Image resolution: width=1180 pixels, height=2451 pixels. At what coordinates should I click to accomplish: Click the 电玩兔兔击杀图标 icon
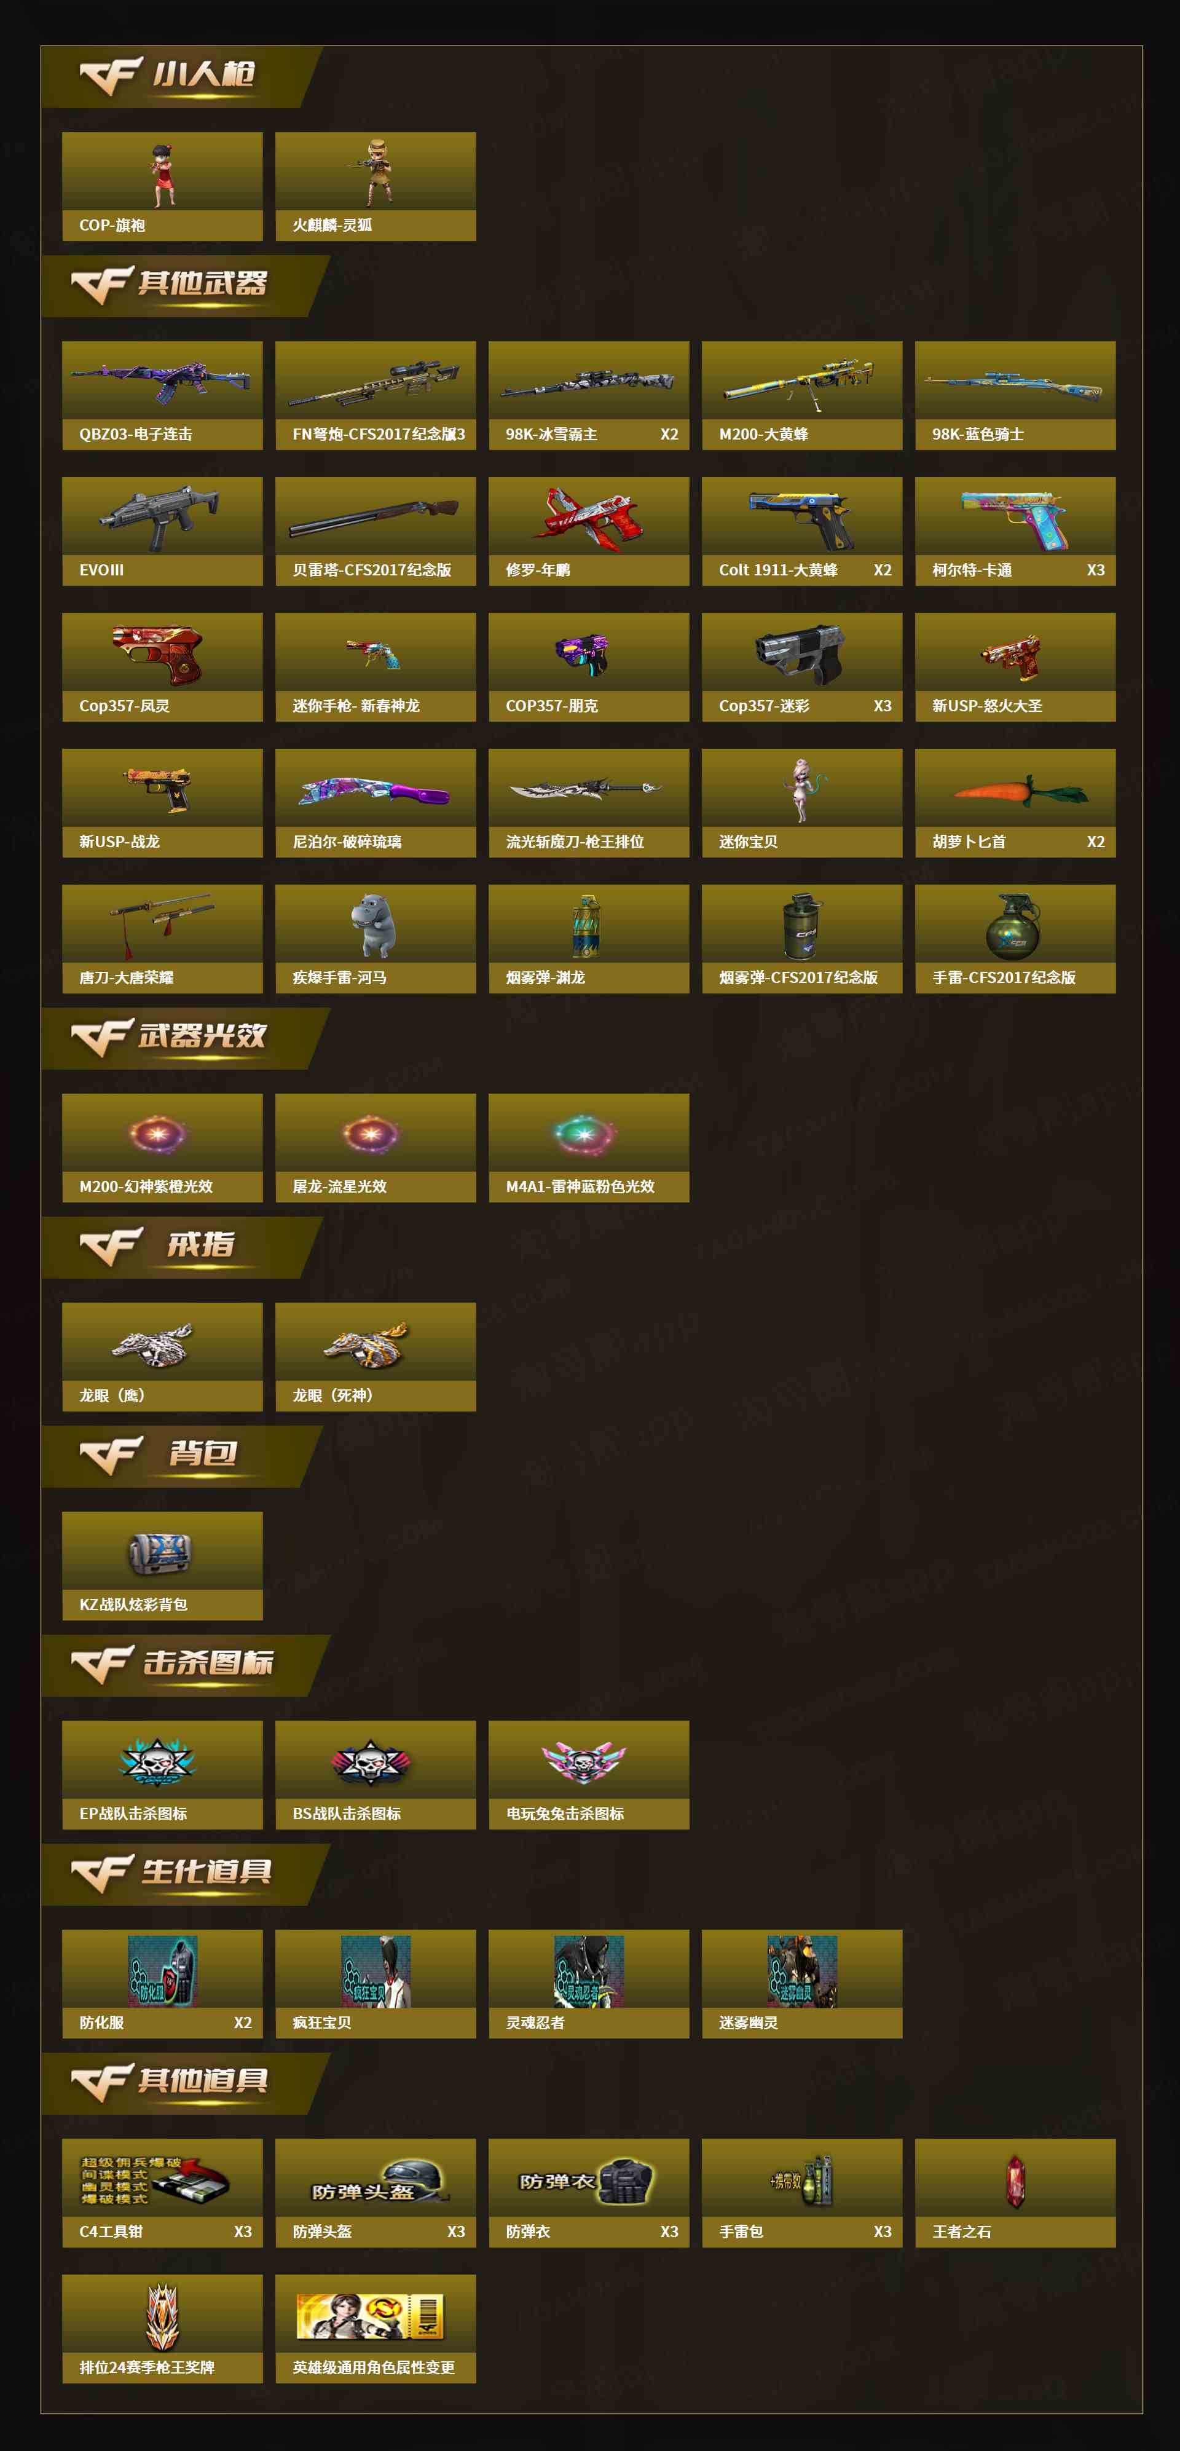pos(583,1761)
